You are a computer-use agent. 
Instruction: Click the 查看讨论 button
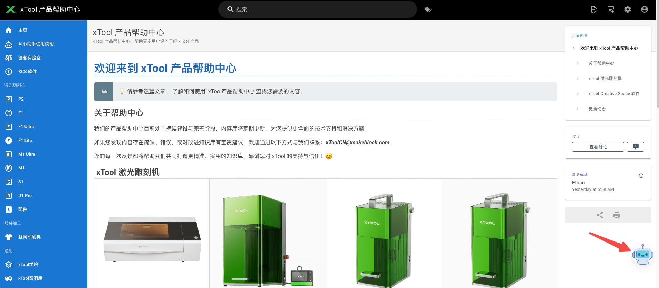coord(598,147)
